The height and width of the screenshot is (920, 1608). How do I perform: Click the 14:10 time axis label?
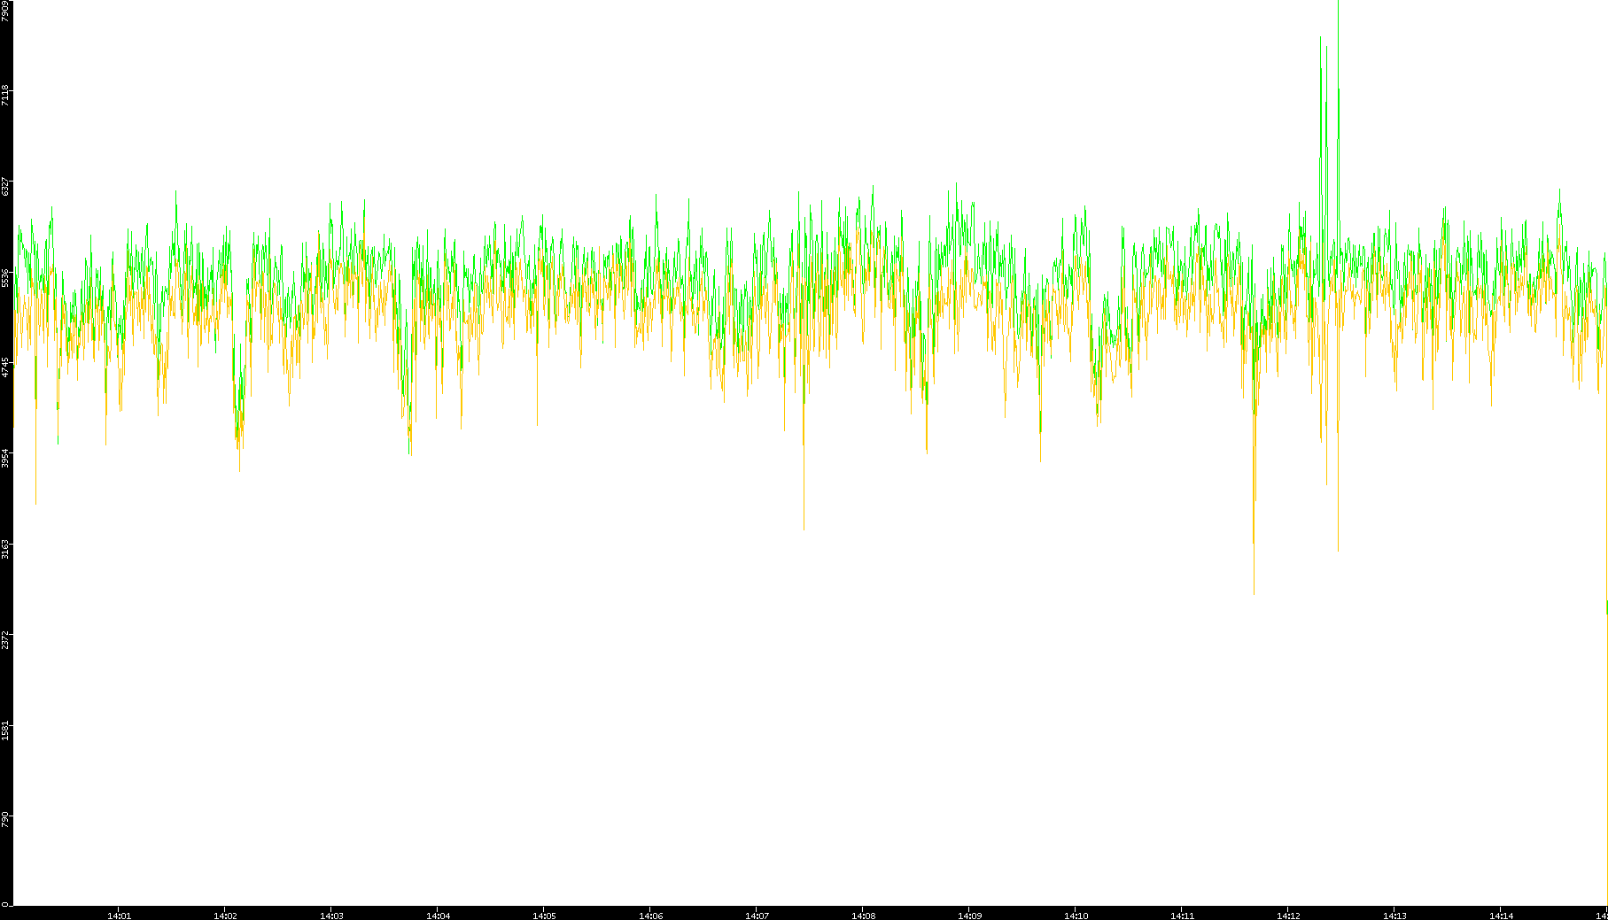coord(1076,915)
